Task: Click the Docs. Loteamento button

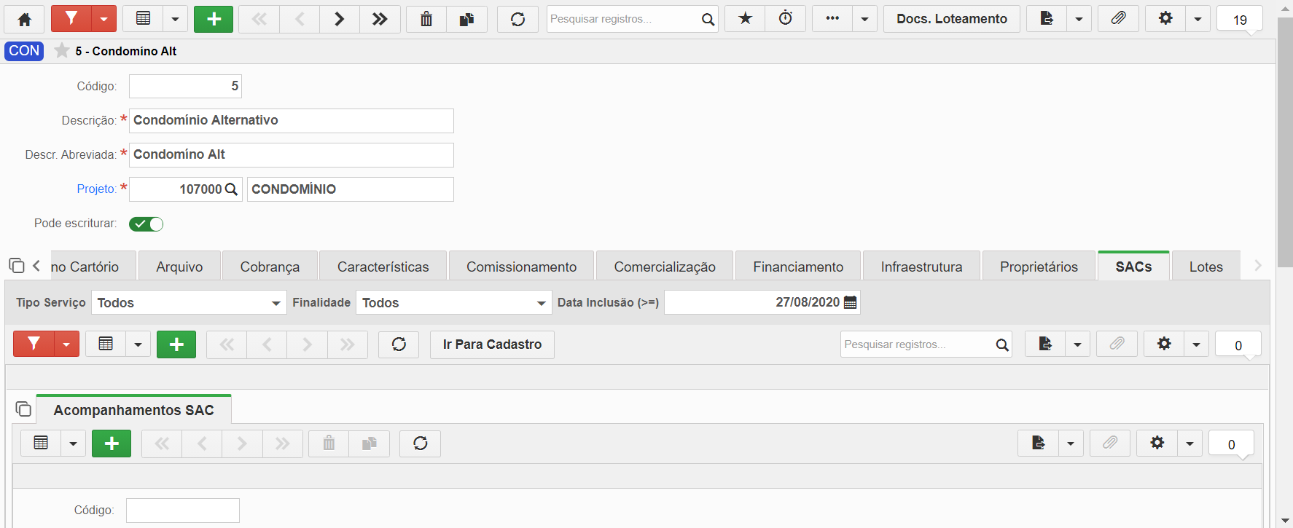Action: coord(952,19)
